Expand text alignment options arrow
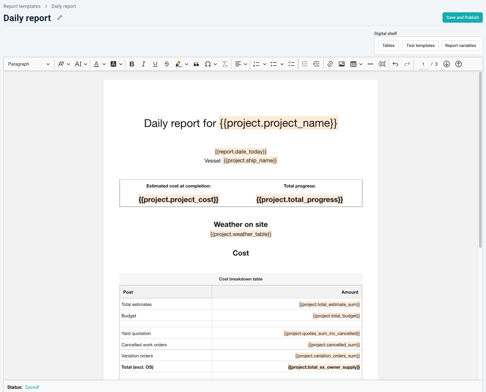Screen dimensions: 486x392 click(245, 64)
